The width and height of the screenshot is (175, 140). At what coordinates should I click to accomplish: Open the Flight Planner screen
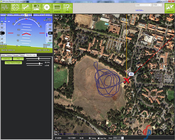tap(16, 8)
